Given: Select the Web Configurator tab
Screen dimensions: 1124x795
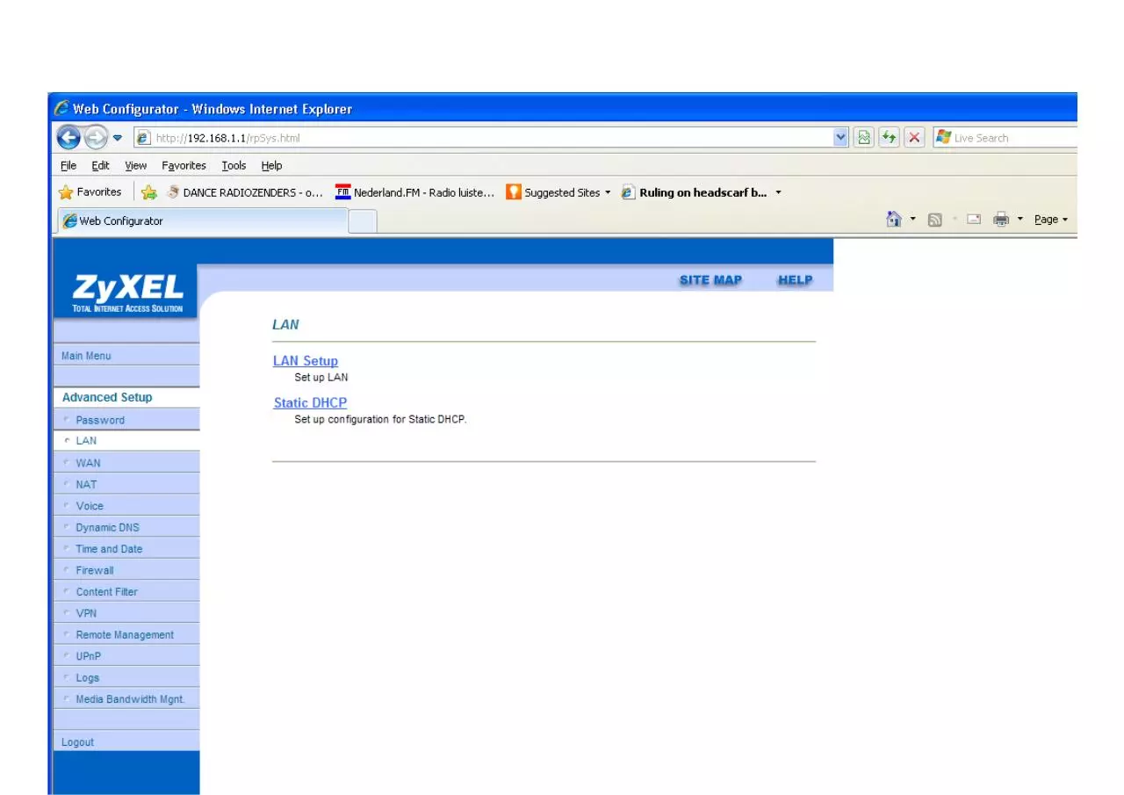Looking at the screenshot, I should [x=202, y=220].
